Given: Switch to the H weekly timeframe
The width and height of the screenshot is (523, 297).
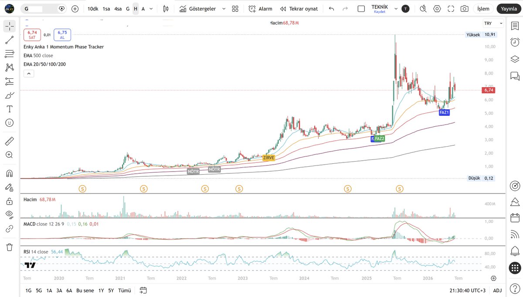Looking at the screenshot, I should tap(136, 9).
